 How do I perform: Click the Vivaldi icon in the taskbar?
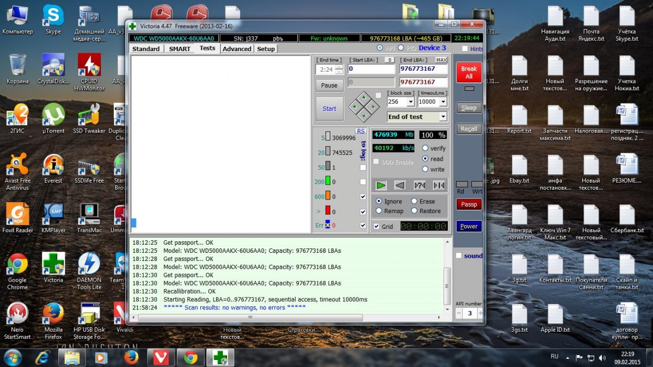(160, 357)
